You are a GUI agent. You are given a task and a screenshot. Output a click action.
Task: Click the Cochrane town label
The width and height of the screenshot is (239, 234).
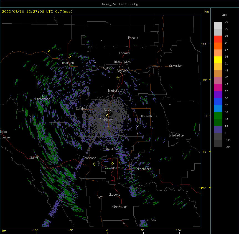point(89,158)
